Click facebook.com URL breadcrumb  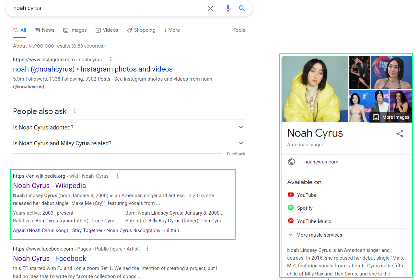[x=76, y=249]
